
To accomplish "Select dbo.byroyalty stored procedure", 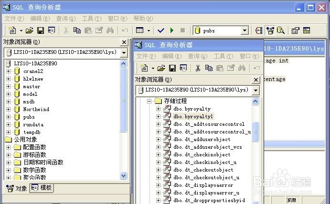I will click(x=192, y=109).
